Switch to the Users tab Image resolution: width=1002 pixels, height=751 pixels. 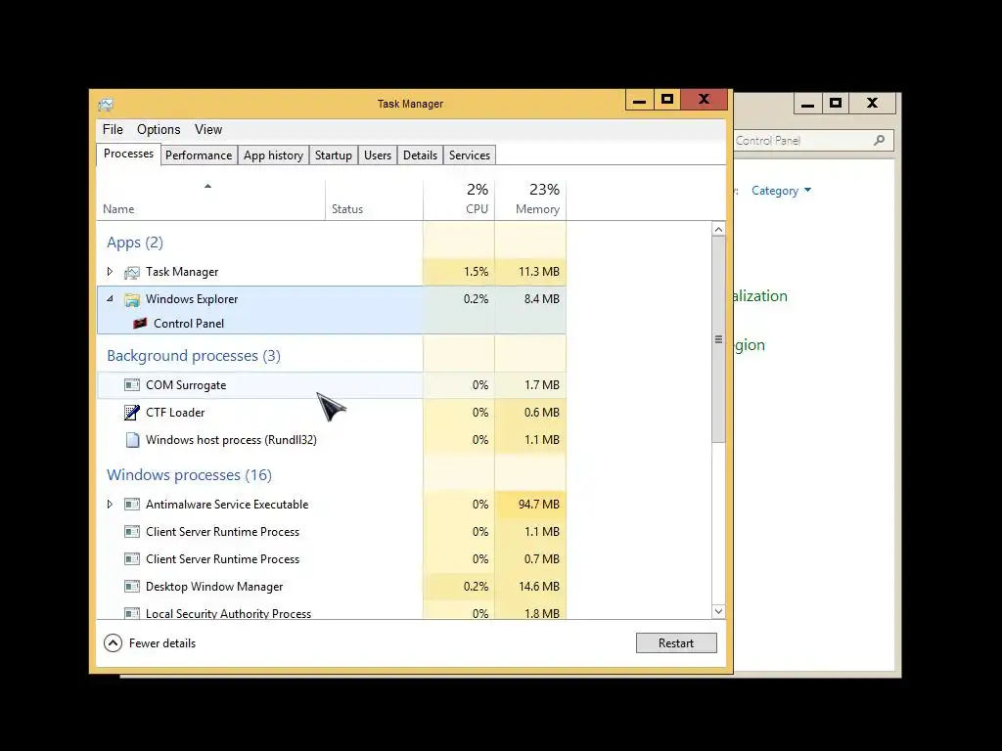tap(378, 155)
